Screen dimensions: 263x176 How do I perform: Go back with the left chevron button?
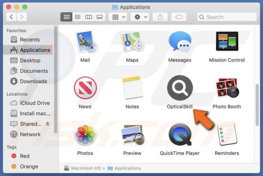[x=11, y=17]
